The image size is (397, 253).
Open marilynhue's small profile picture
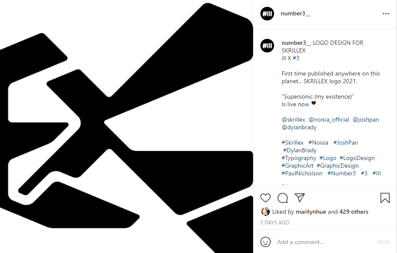[265, 212]
